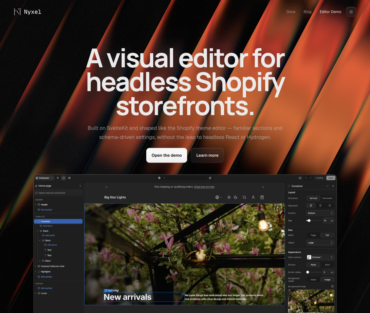Click the Learn more button

207,155
